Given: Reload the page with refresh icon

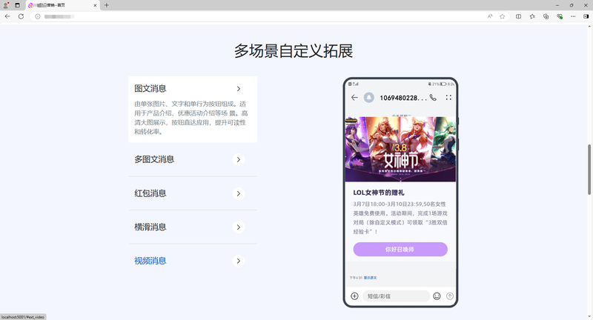Looking at the screenshot, I should coord(21,16).
